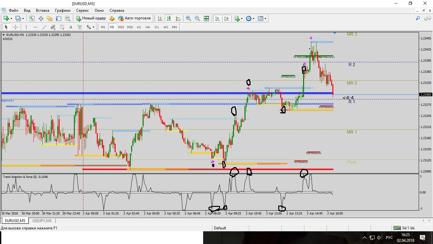Open the taskbar volume icon
433x244 pixels.
click(379, 238)
